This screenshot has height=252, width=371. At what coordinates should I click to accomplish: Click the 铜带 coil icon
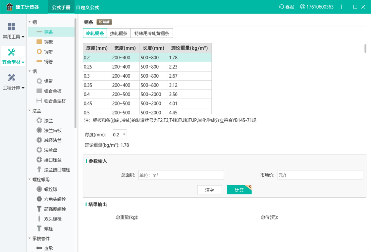[x=39, y=52]
